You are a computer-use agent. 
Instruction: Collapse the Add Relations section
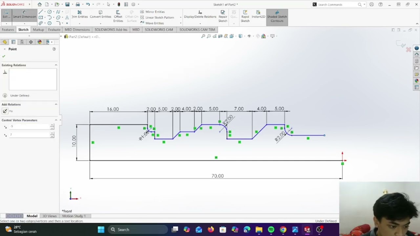[x=56, y=104]
